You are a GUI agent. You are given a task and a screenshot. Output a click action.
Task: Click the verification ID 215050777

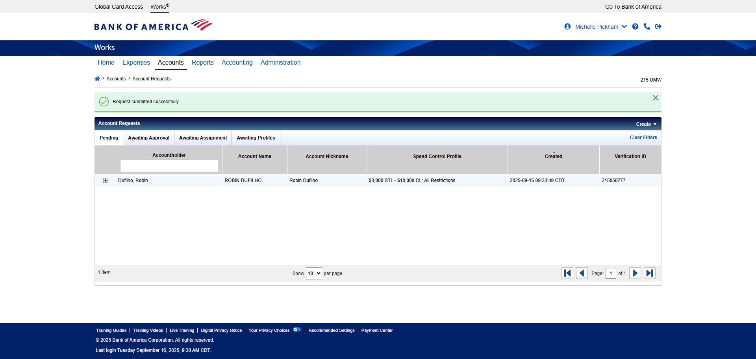(x=613, y=180)
